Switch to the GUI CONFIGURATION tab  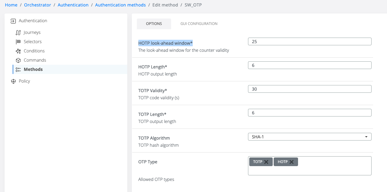[199, 24]
